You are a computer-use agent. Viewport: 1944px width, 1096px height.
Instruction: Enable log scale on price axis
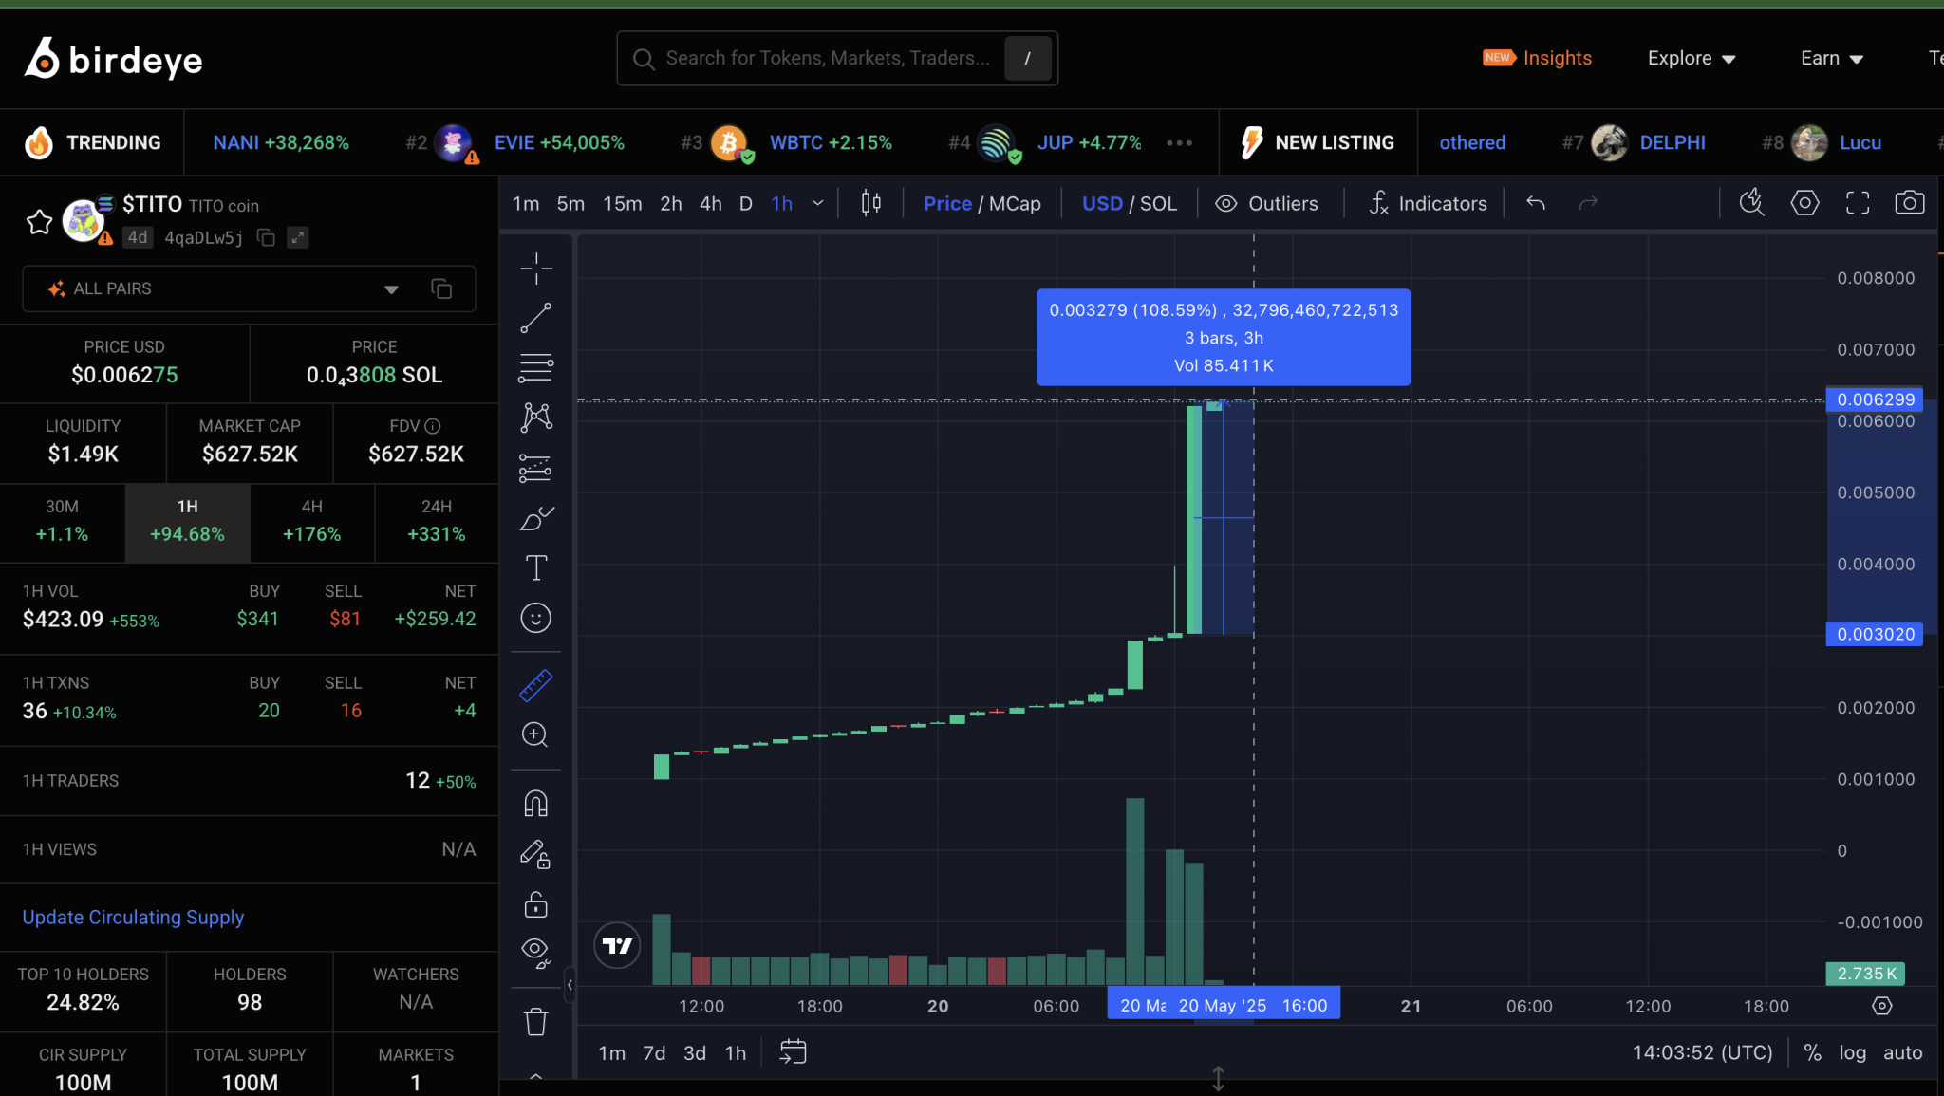click(1852, 1051)
